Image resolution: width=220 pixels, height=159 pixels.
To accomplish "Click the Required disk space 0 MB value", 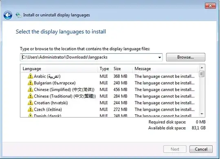I will coord(200,122).
